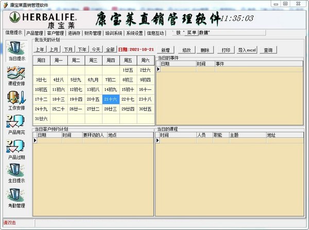Image resolution: width=309 pixels, height=230 pixels.
Task: Jump to today with 今天 button
Action: (x=96, y=50)
